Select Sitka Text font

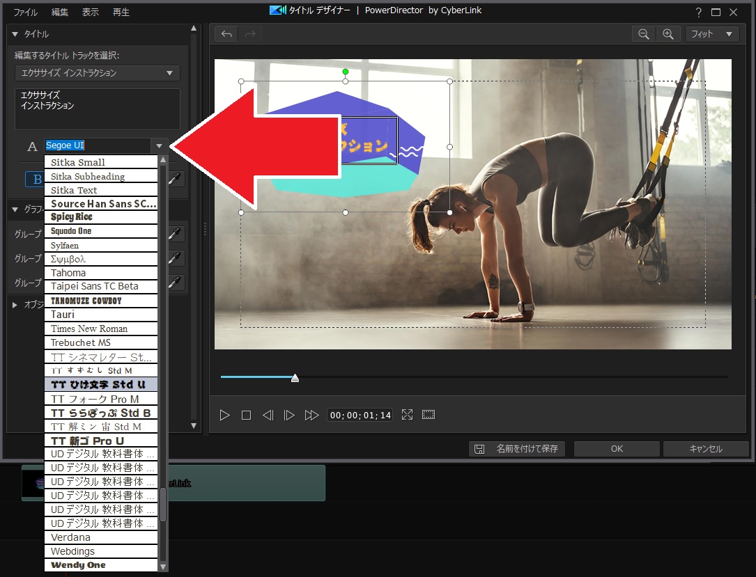coord(101,190)
